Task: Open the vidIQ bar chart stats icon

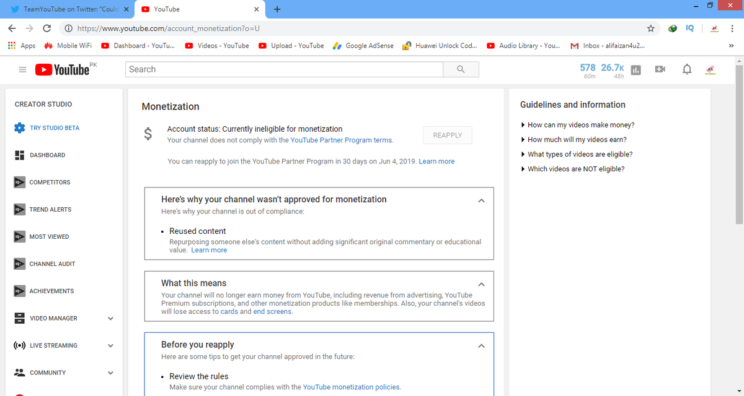Action: pos(635,70)
